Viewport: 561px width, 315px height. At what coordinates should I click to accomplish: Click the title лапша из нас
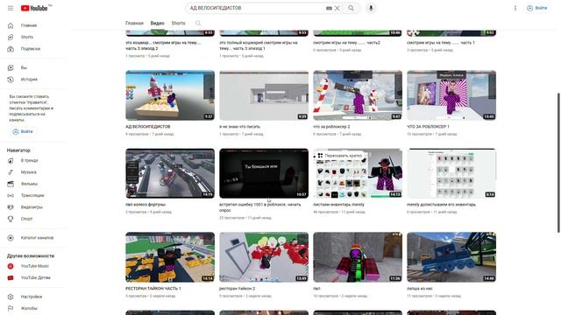pos(420,289)
